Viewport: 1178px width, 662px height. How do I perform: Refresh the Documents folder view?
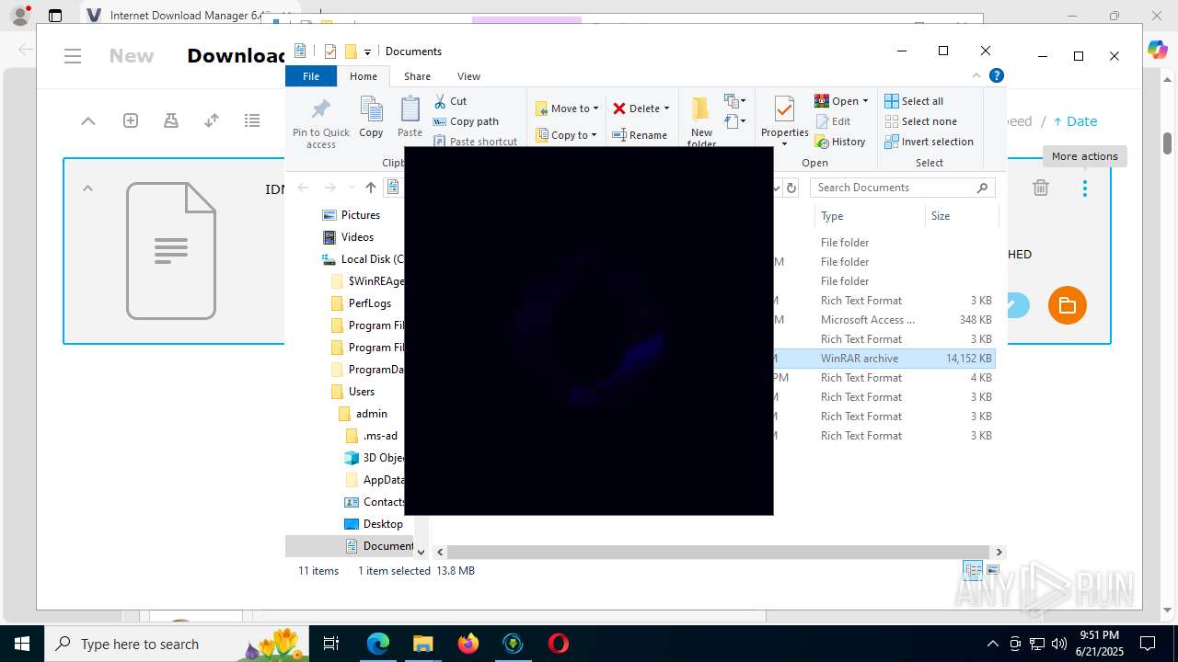point(791,188)
